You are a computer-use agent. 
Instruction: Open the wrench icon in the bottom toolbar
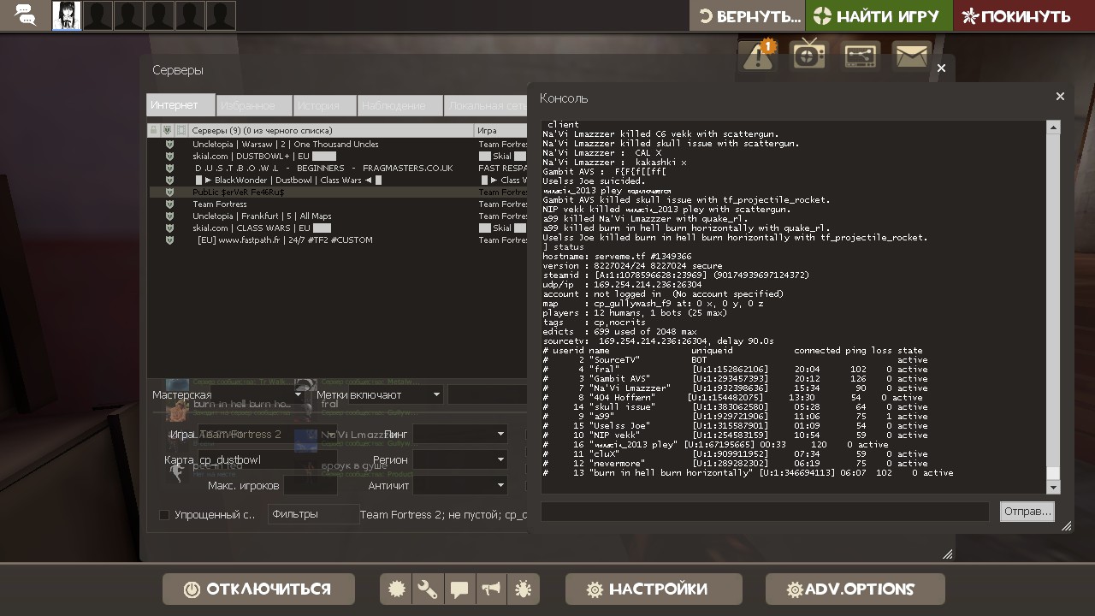coord(427,589)
